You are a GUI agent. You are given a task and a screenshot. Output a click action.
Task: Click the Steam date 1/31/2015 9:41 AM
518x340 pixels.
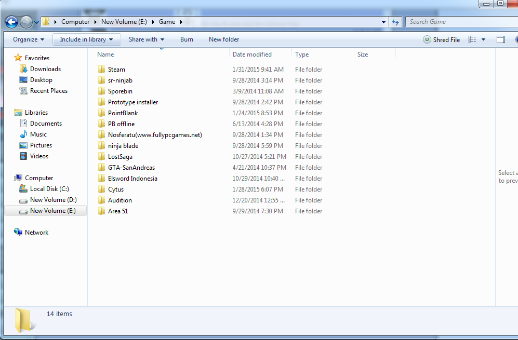point(258,70)
